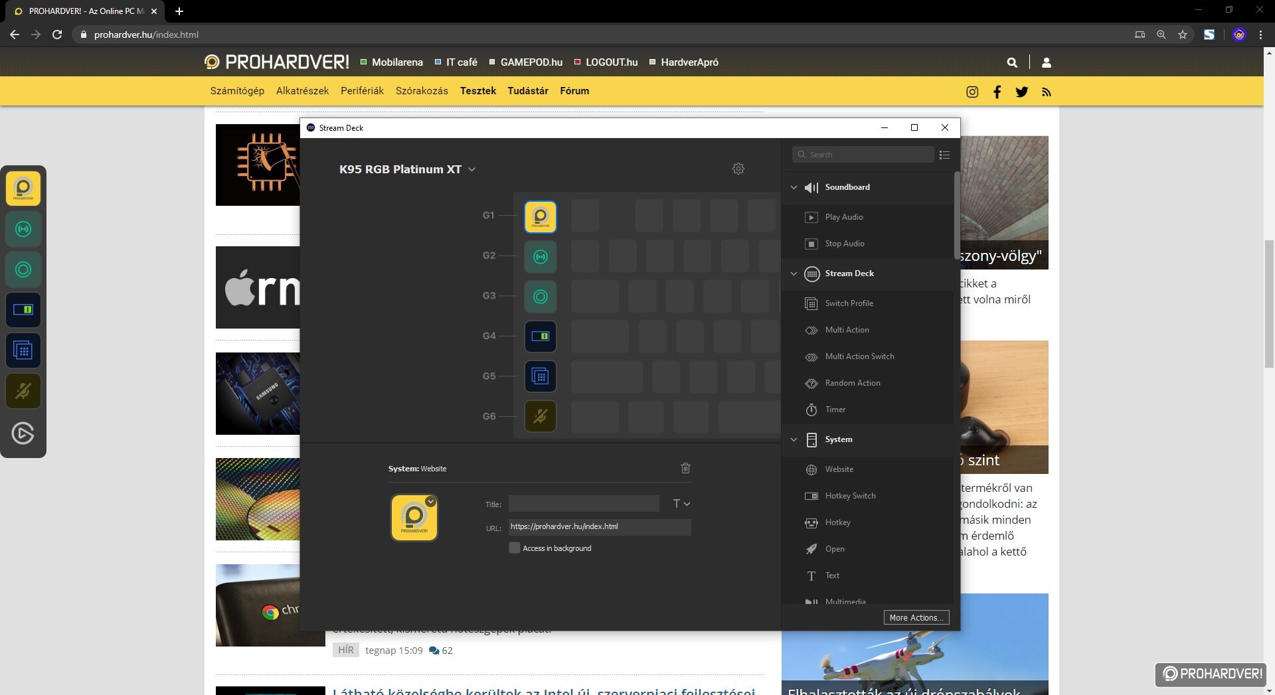Open Prohardver Facebook page icon
Screen dimensions: 1275x695
(997, 92)
